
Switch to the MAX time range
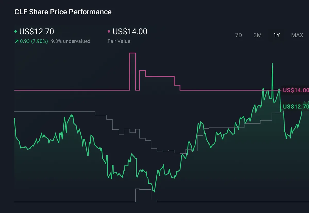[x=297, y=35]
